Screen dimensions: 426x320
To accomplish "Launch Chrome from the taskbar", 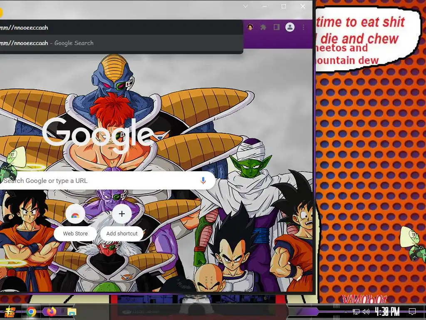I will 31,312.
